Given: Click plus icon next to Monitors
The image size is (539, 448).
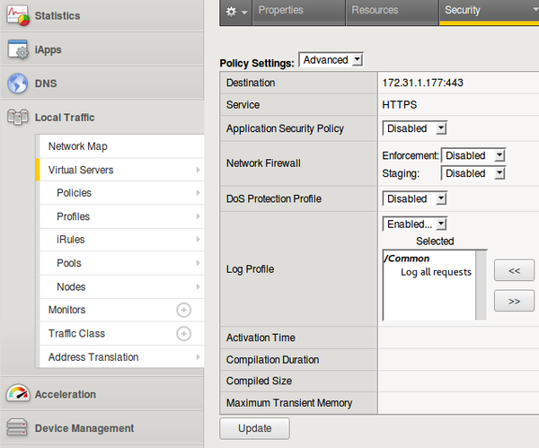Looking at the screenshot, I should [183, 310].
